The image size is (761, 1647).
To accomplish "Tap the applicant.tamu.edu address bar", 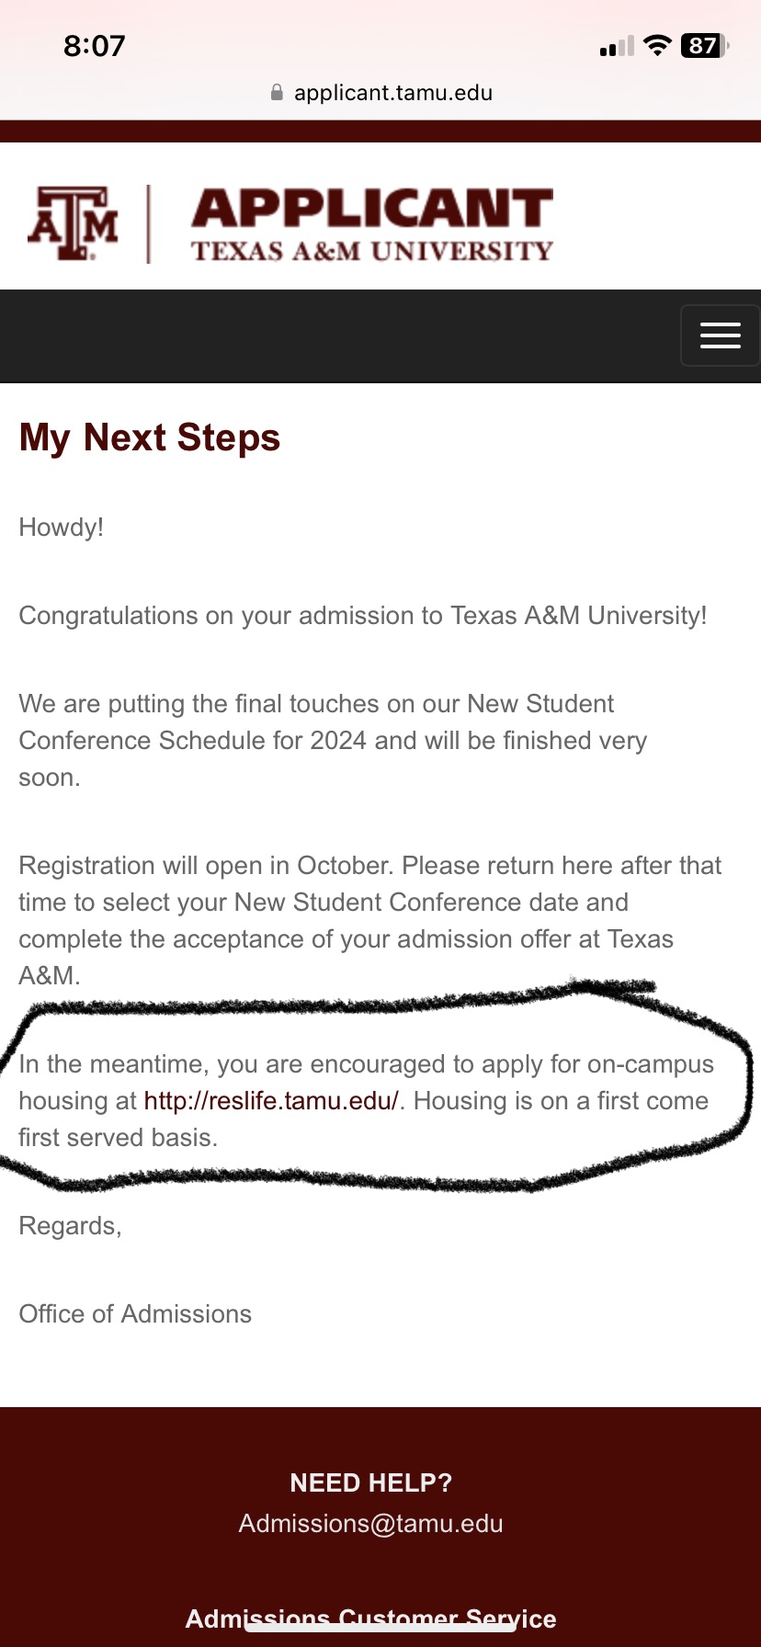I will [392, 93].
